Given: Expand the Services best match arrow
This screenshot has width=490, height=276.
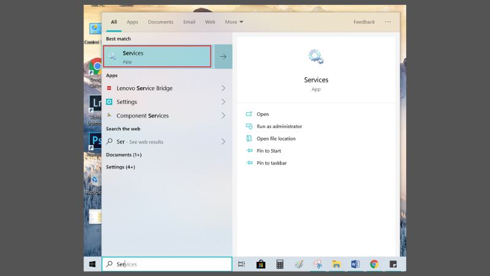Looking at the screenshot, I should click(x=223, y=56).
